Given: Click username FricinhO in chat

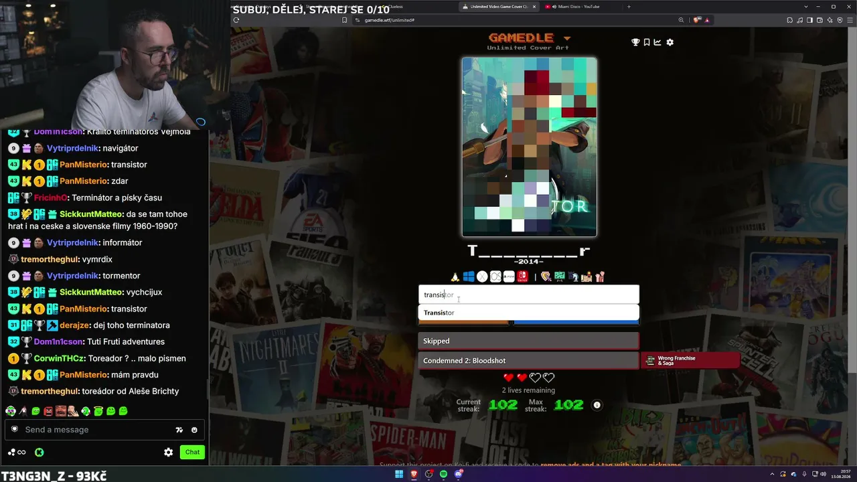Looking at the screenshot, I should pyautogui.click(x=50, y=197).
